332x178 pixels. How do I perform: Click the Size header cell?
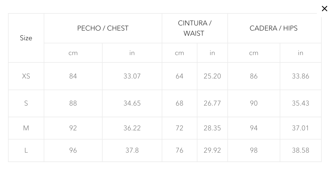pyautogui.click(x=26, y=38)
